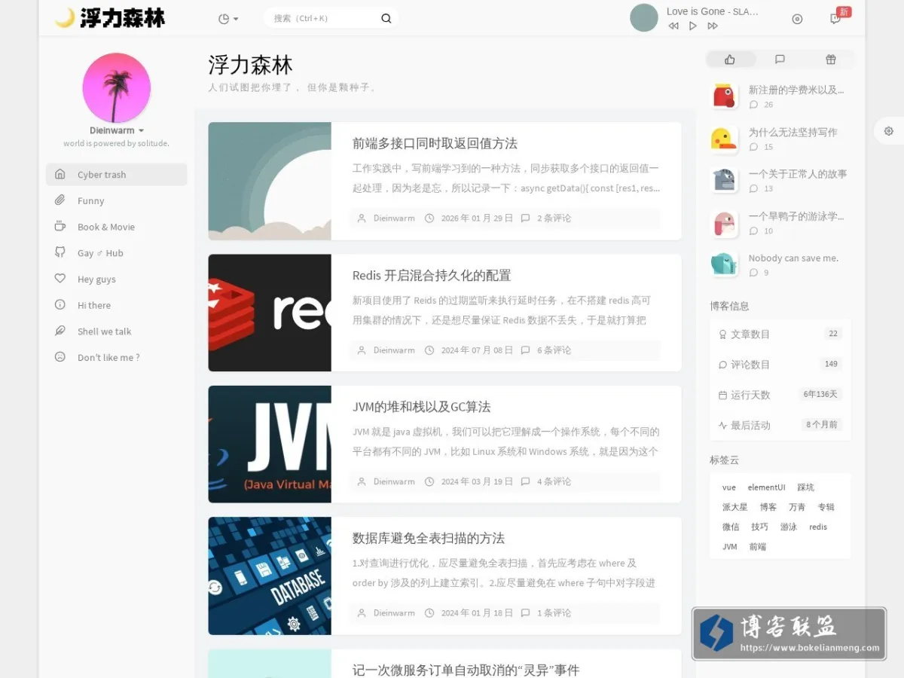Switch to the gift box tab

point(830,60)
